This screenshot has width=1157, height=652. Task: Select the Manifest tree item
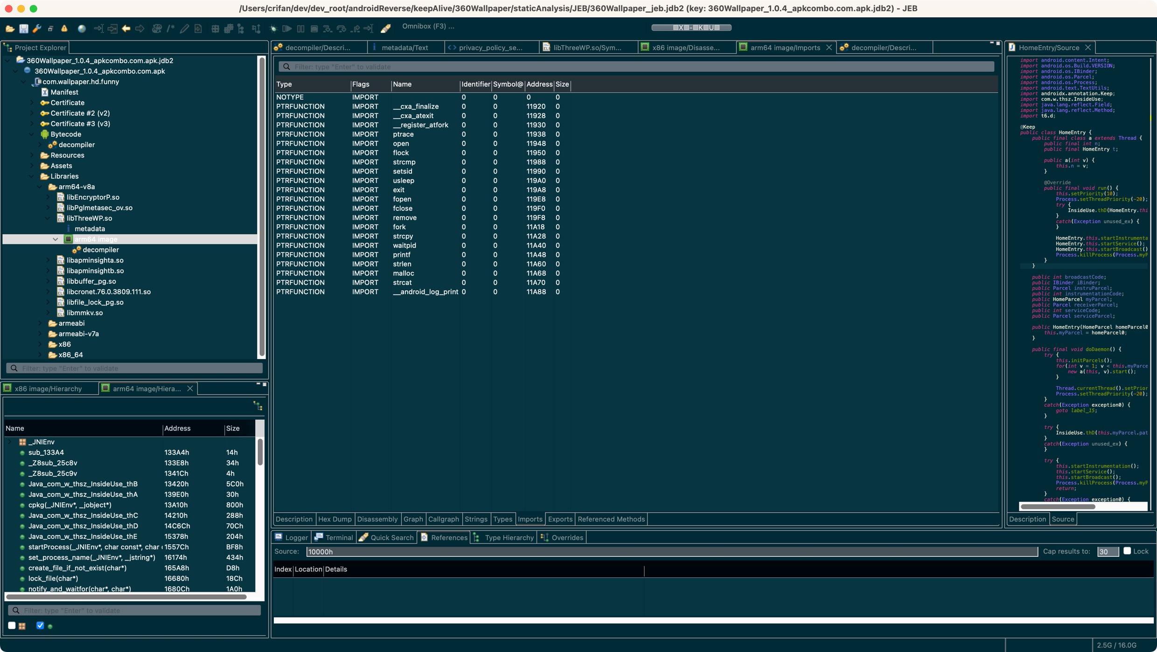coord(64,92)
